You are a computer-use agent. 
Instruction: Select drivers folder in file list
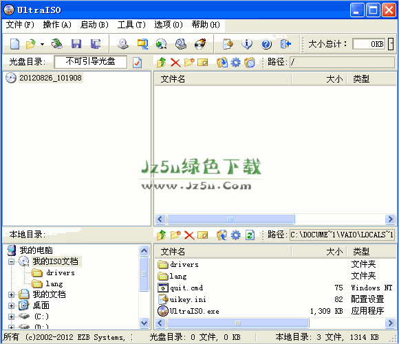(x=275, y=265)
